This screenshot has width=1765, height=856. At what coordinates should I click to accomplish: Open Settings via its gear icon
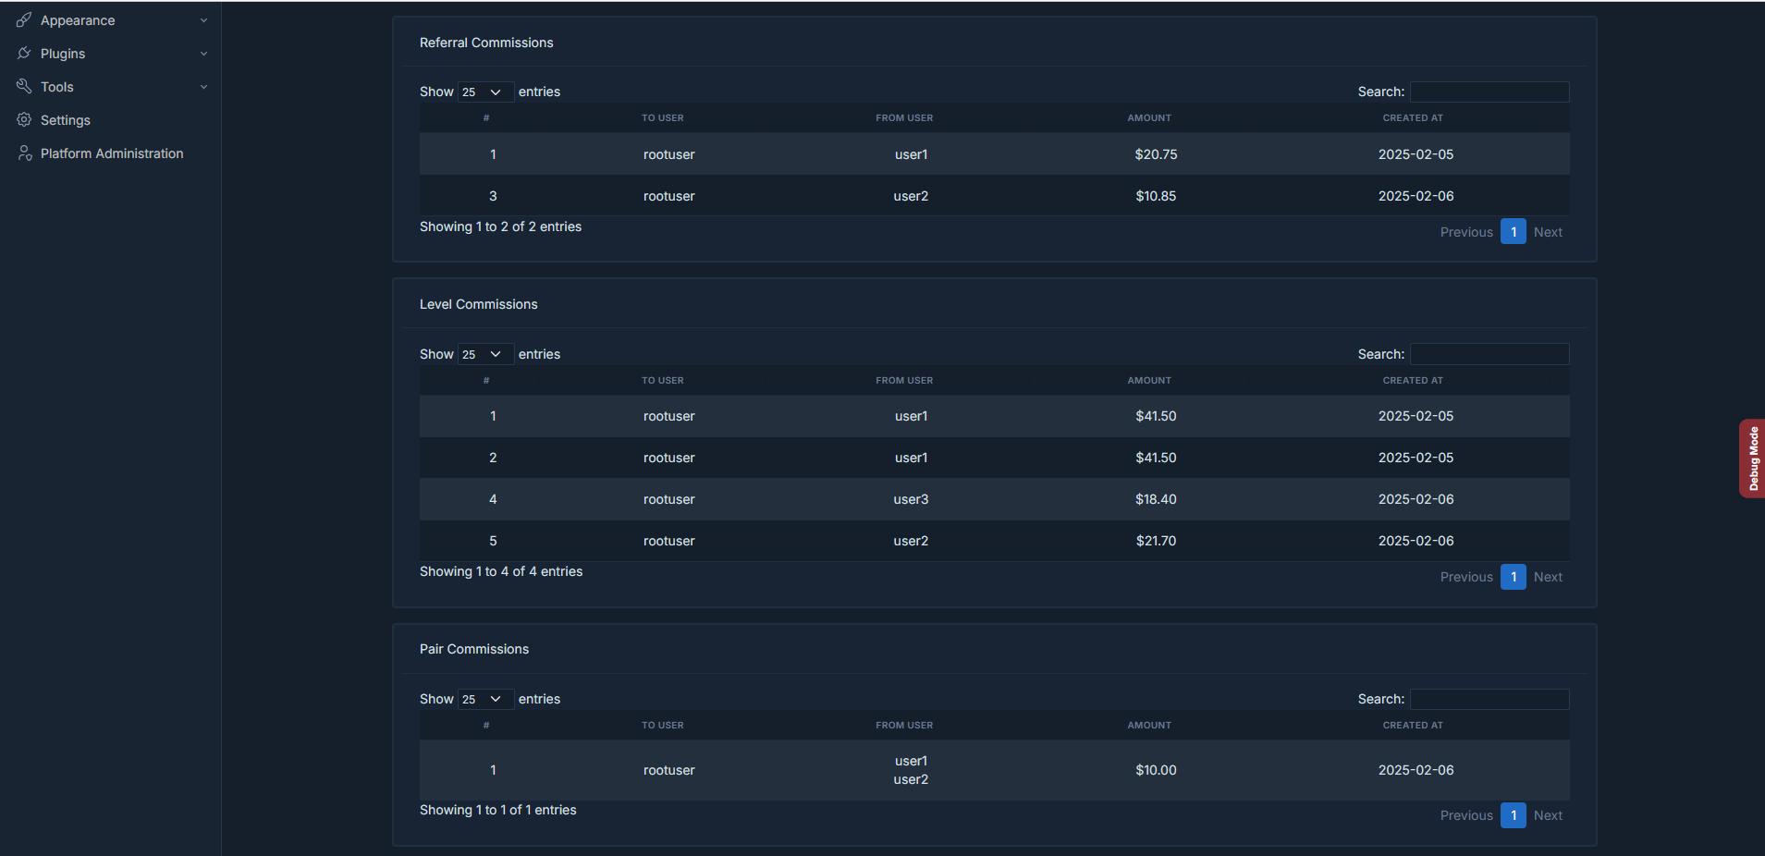(24, 119)
